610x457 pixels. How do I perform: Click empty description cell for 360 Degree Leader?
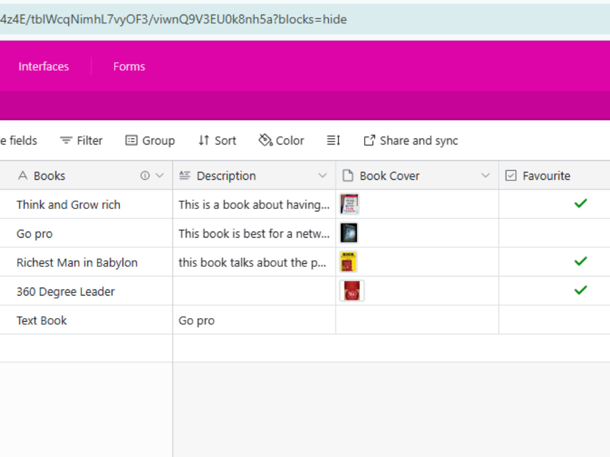pos(254,291)
